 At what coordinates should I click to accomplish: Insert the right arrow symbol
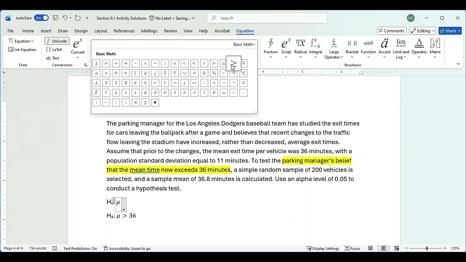[x=175, y=83]
